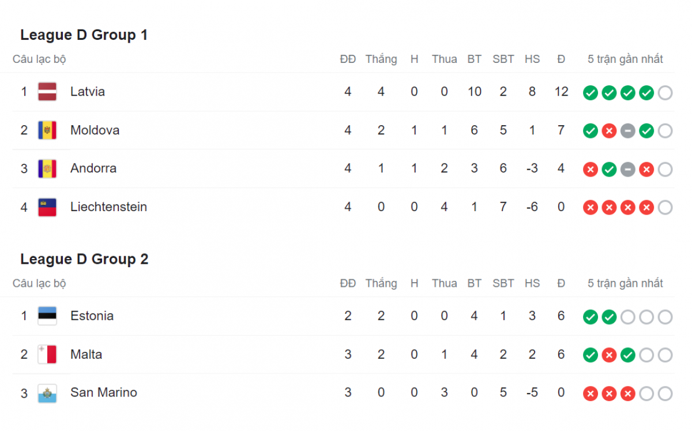Select League D Group 1 heading
Viewport: 692px width, 431px height.
click(x=84, y=35)
